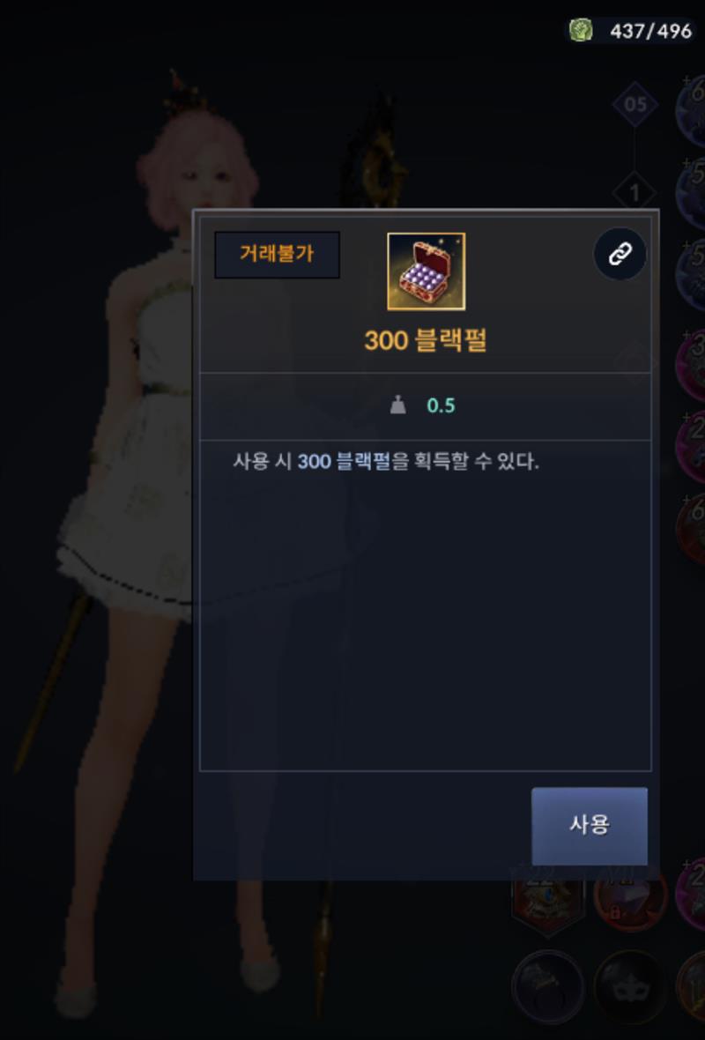Use the item with the 사용 button
The height and width of the screenshot is (1040, 705).
(x=589, y=826)
